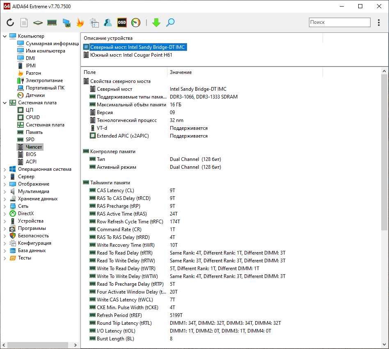Select Суммарная информация in the tree
Viewport: 389px width, 349px height.
(48, 44)
